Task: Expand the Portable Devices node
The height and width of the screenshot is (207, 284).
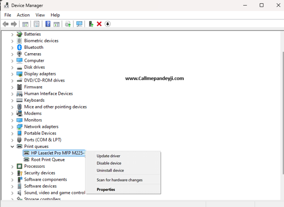Action: tap(12, 134)
